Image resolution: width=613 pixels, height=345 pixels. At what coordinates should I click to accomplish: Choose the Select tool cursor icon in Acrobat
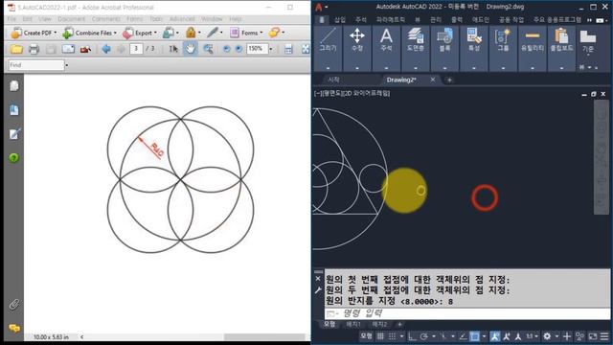click(x=173, y=49)
